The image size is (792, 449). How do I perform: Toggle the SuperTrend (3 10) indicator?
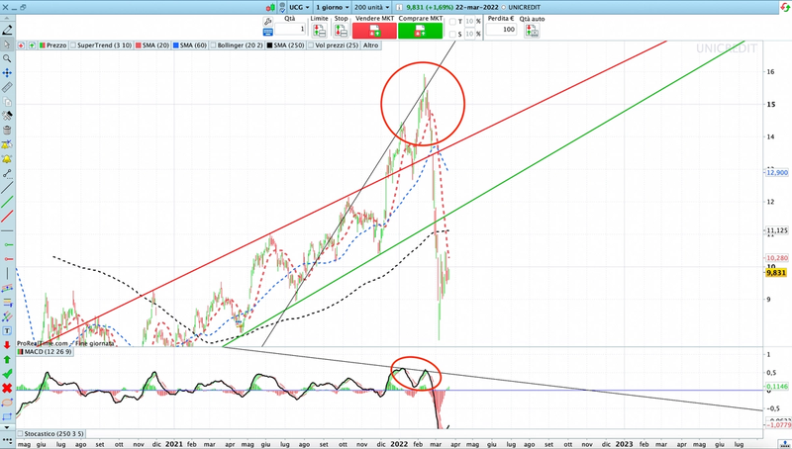coord(101,45)
